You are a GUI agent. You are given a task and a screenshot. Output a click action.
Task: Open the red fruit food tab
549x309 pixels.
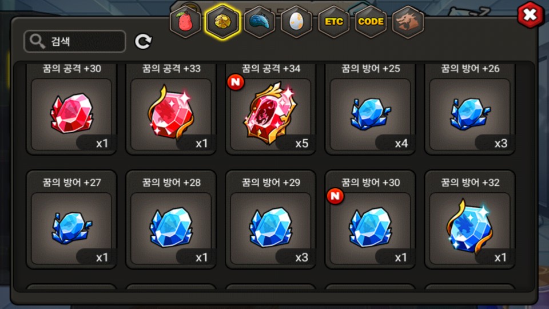click(185, 22)
